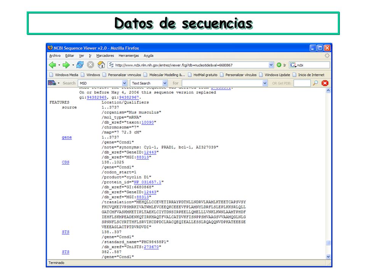Click the red X icon on search toolbar

click(x=325, y=83)
